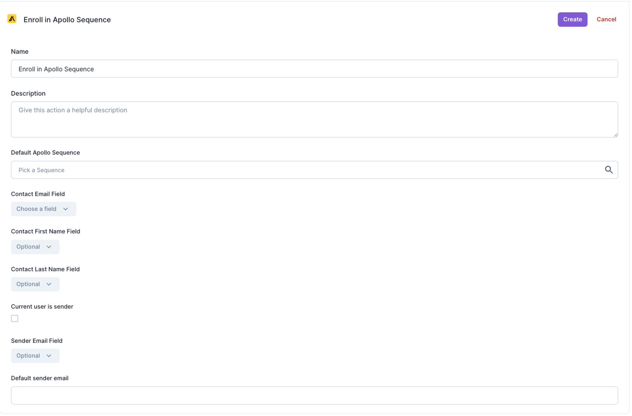Screen dimensions: 632x416
Task: Click the Current user is sender label
Action: pyautogui.click(x=42, y=306)
